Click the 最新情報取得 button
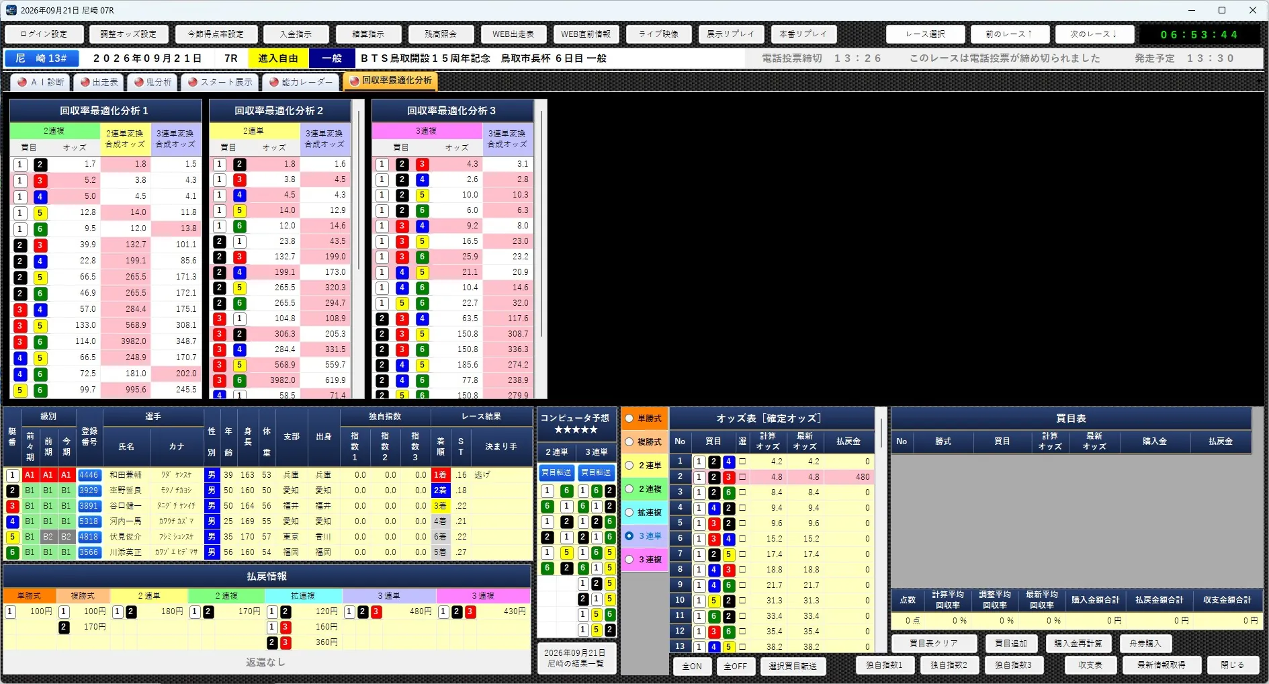This screenshot has height=684, width=1269. point(1162,665)
